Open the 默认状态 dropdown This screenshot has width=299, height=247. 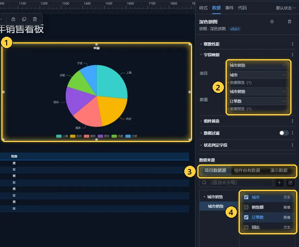286,8
